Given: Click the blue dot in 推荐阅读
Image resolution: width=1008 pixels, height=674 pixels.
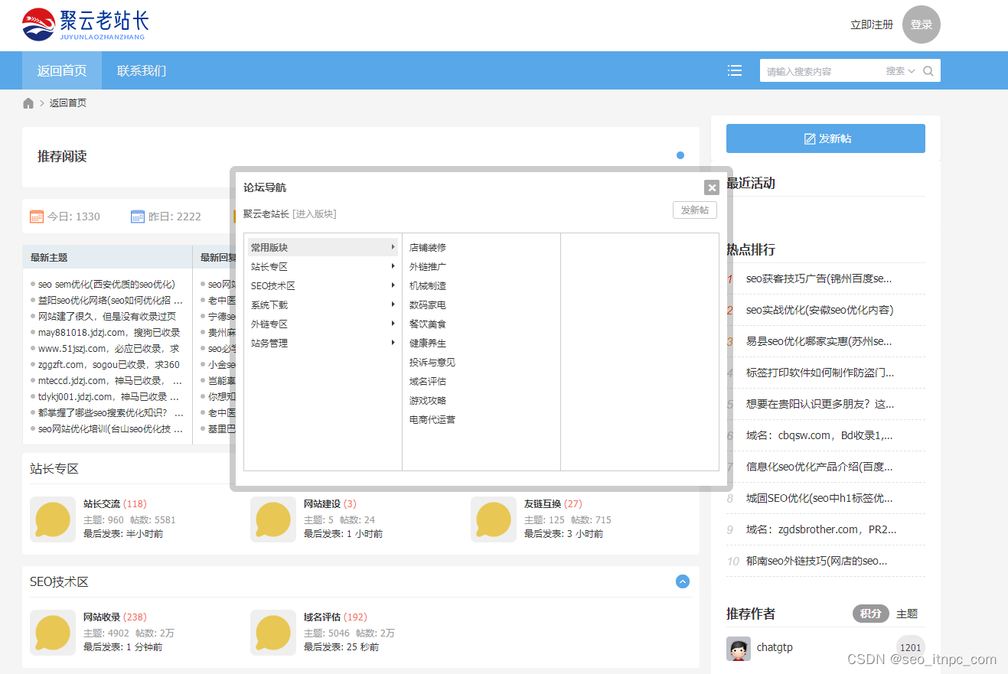Looking at the screenshot, I should point(680,155).
